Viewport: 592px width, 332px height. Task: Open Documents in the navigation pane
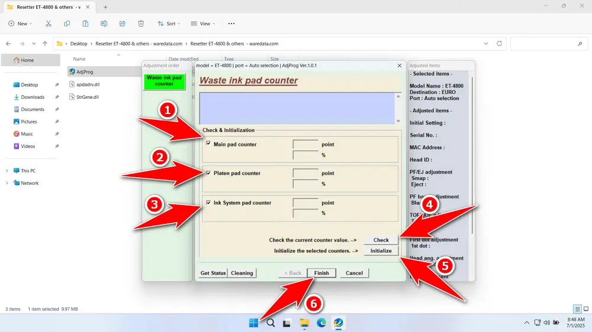click(32, 109)
